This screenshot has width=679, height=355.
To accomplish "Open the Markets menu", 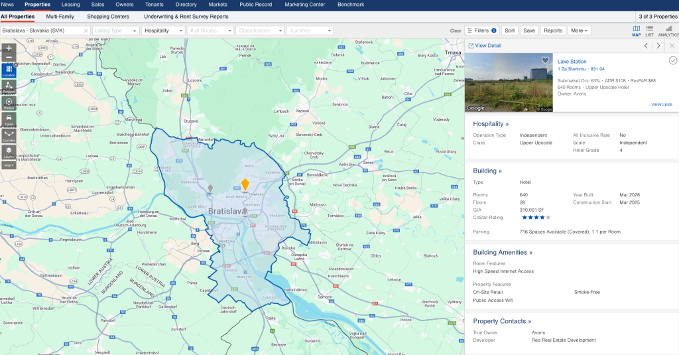I will pyautogui.click(x=217, y=5).
